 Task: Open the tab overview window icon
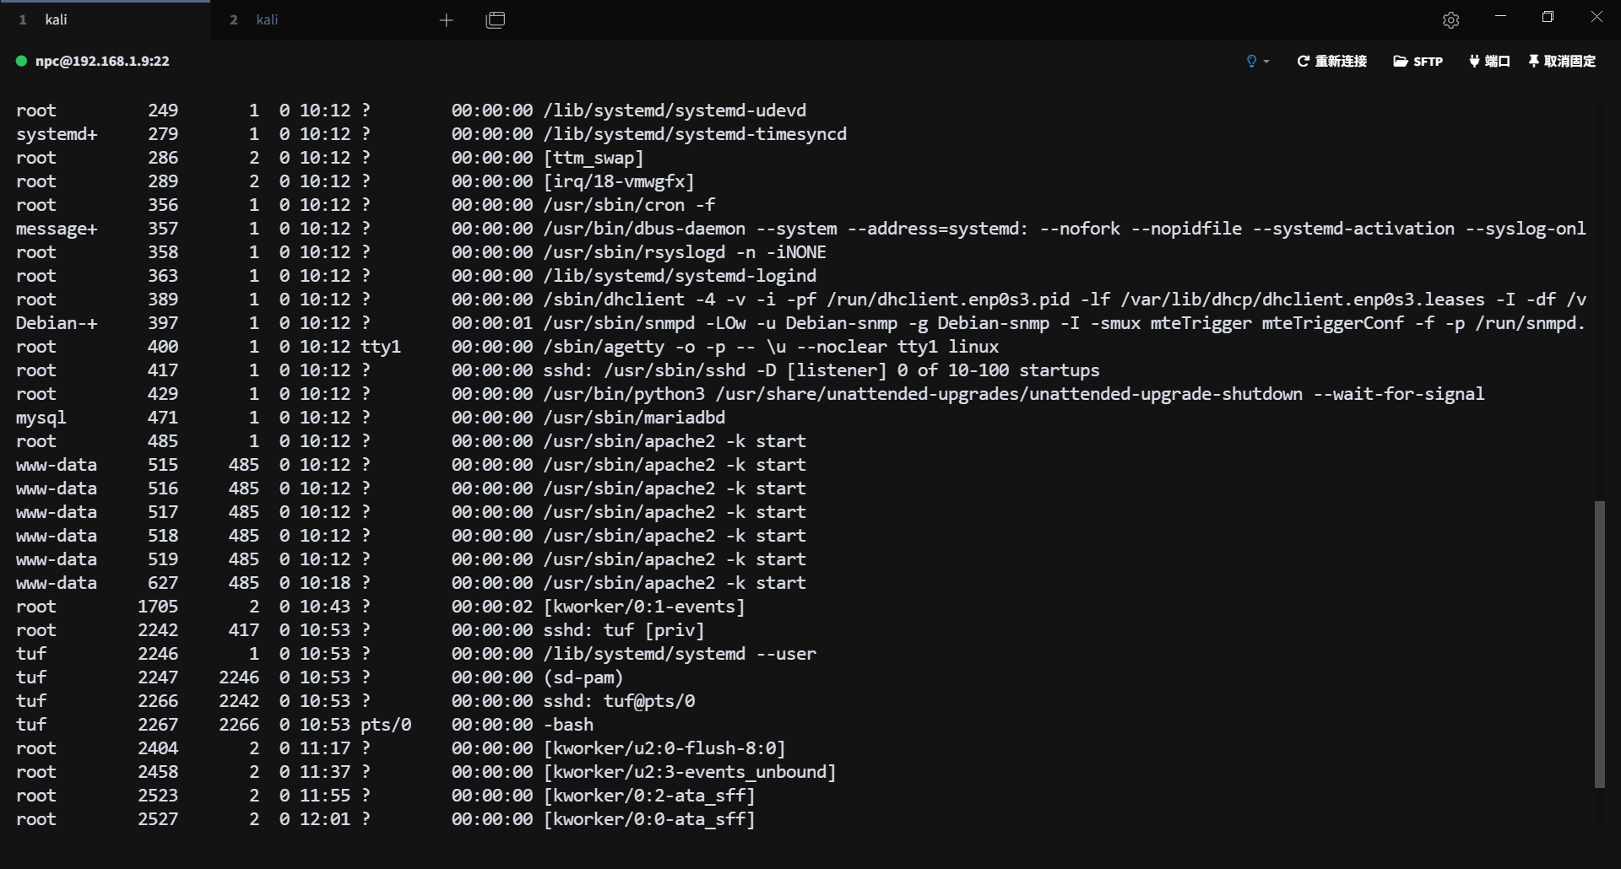point(496,20)
